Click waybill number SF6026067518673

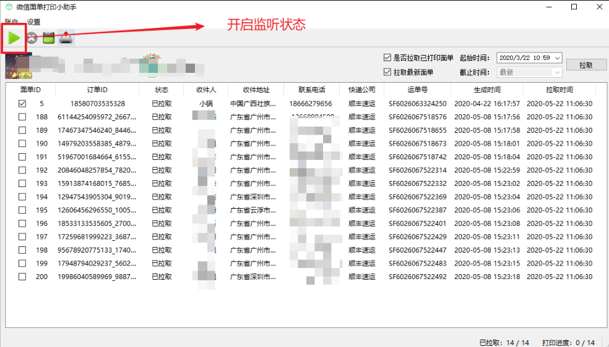point(418,144)
